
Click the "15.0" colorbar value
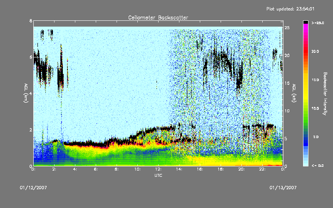click(x=315, y=80)
